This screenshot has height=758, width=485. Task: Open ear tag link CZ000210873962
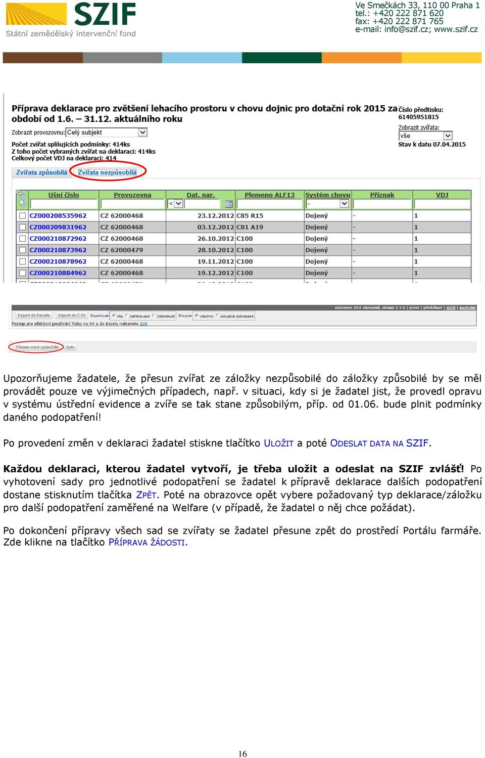pos(58,250)
